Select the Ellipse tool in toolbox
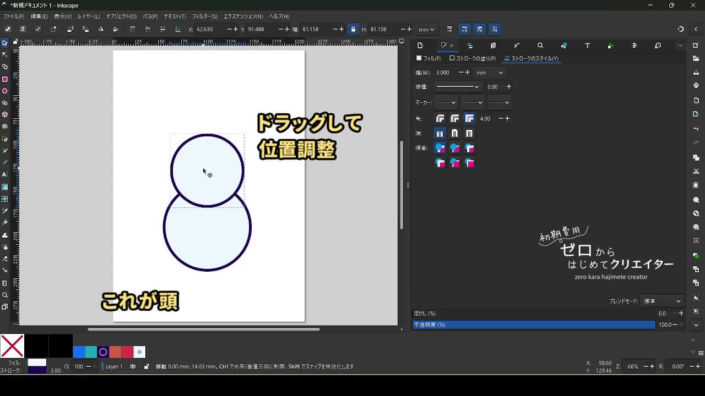705x396 pixels. 5,91
